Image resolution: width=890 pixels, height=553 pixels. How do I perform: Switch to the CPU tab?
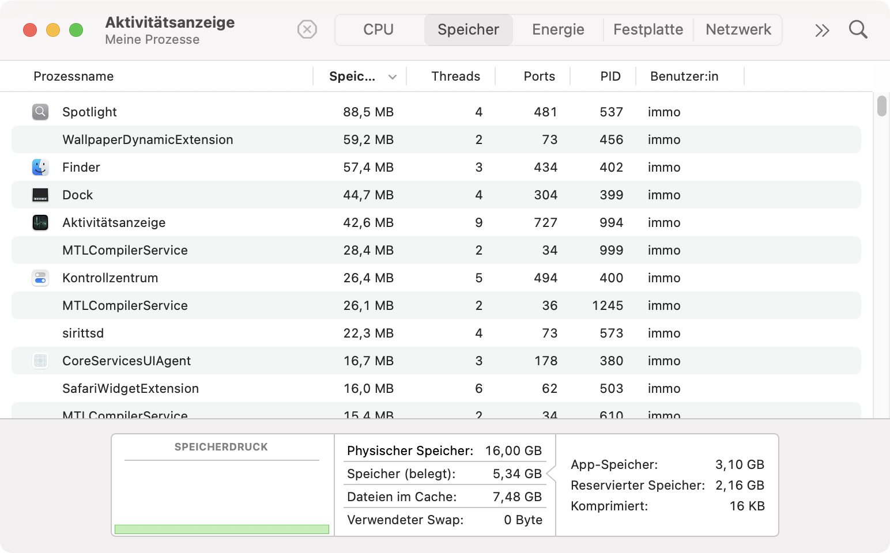click(x=378, y=29)
